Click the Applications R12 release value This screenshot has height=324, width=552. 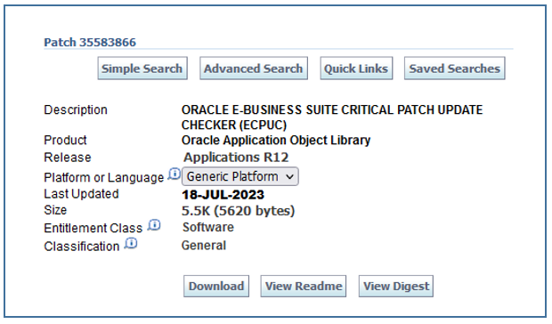[236, 158]
